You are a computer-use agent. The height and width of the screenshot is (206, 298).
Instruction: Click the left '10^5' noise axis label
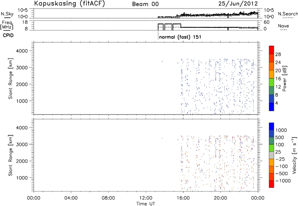(x=23, y=10)
